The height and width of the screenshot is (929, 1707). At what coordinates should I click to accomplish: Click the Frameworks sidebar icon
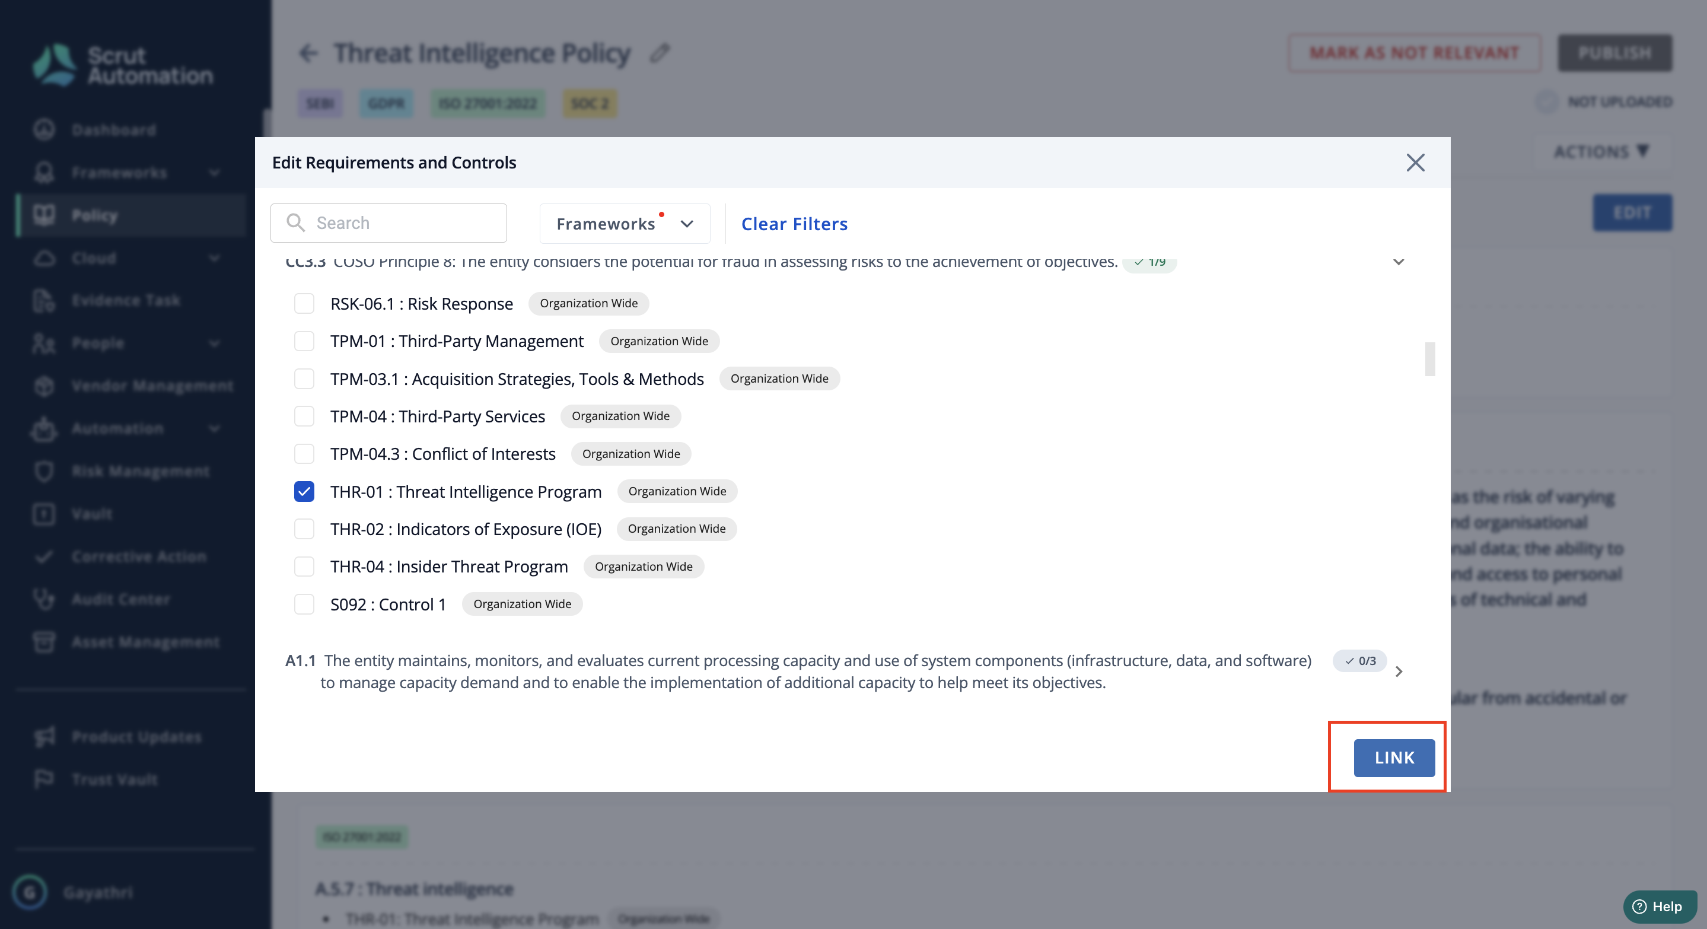tap(44, 172)
